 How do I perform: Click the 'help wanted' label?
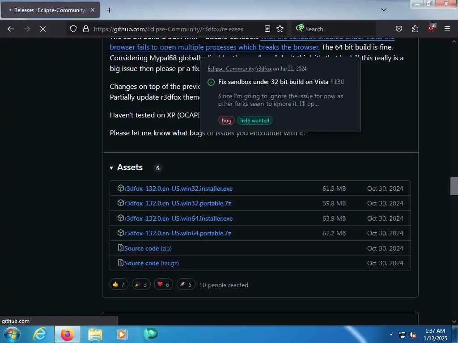(254, 121)
